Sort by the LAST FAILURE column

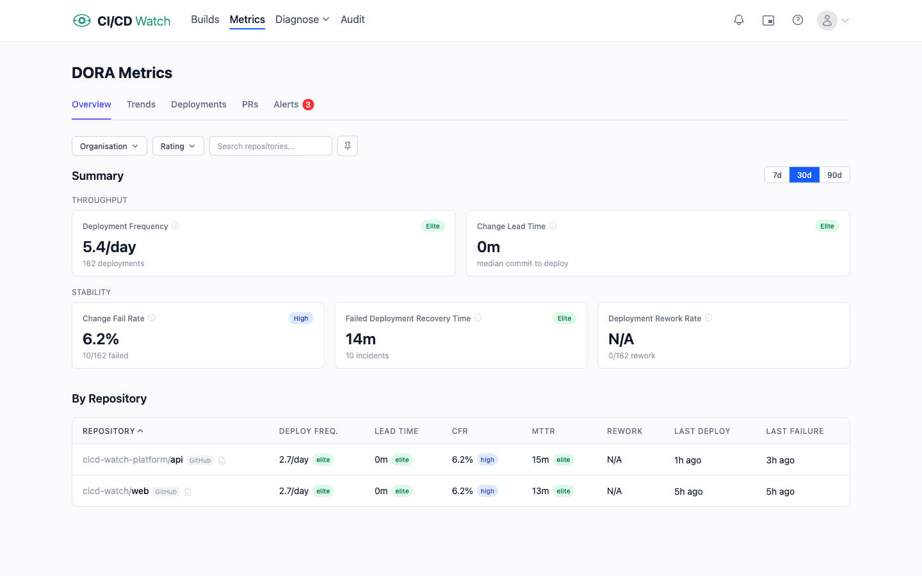point(795,431)
